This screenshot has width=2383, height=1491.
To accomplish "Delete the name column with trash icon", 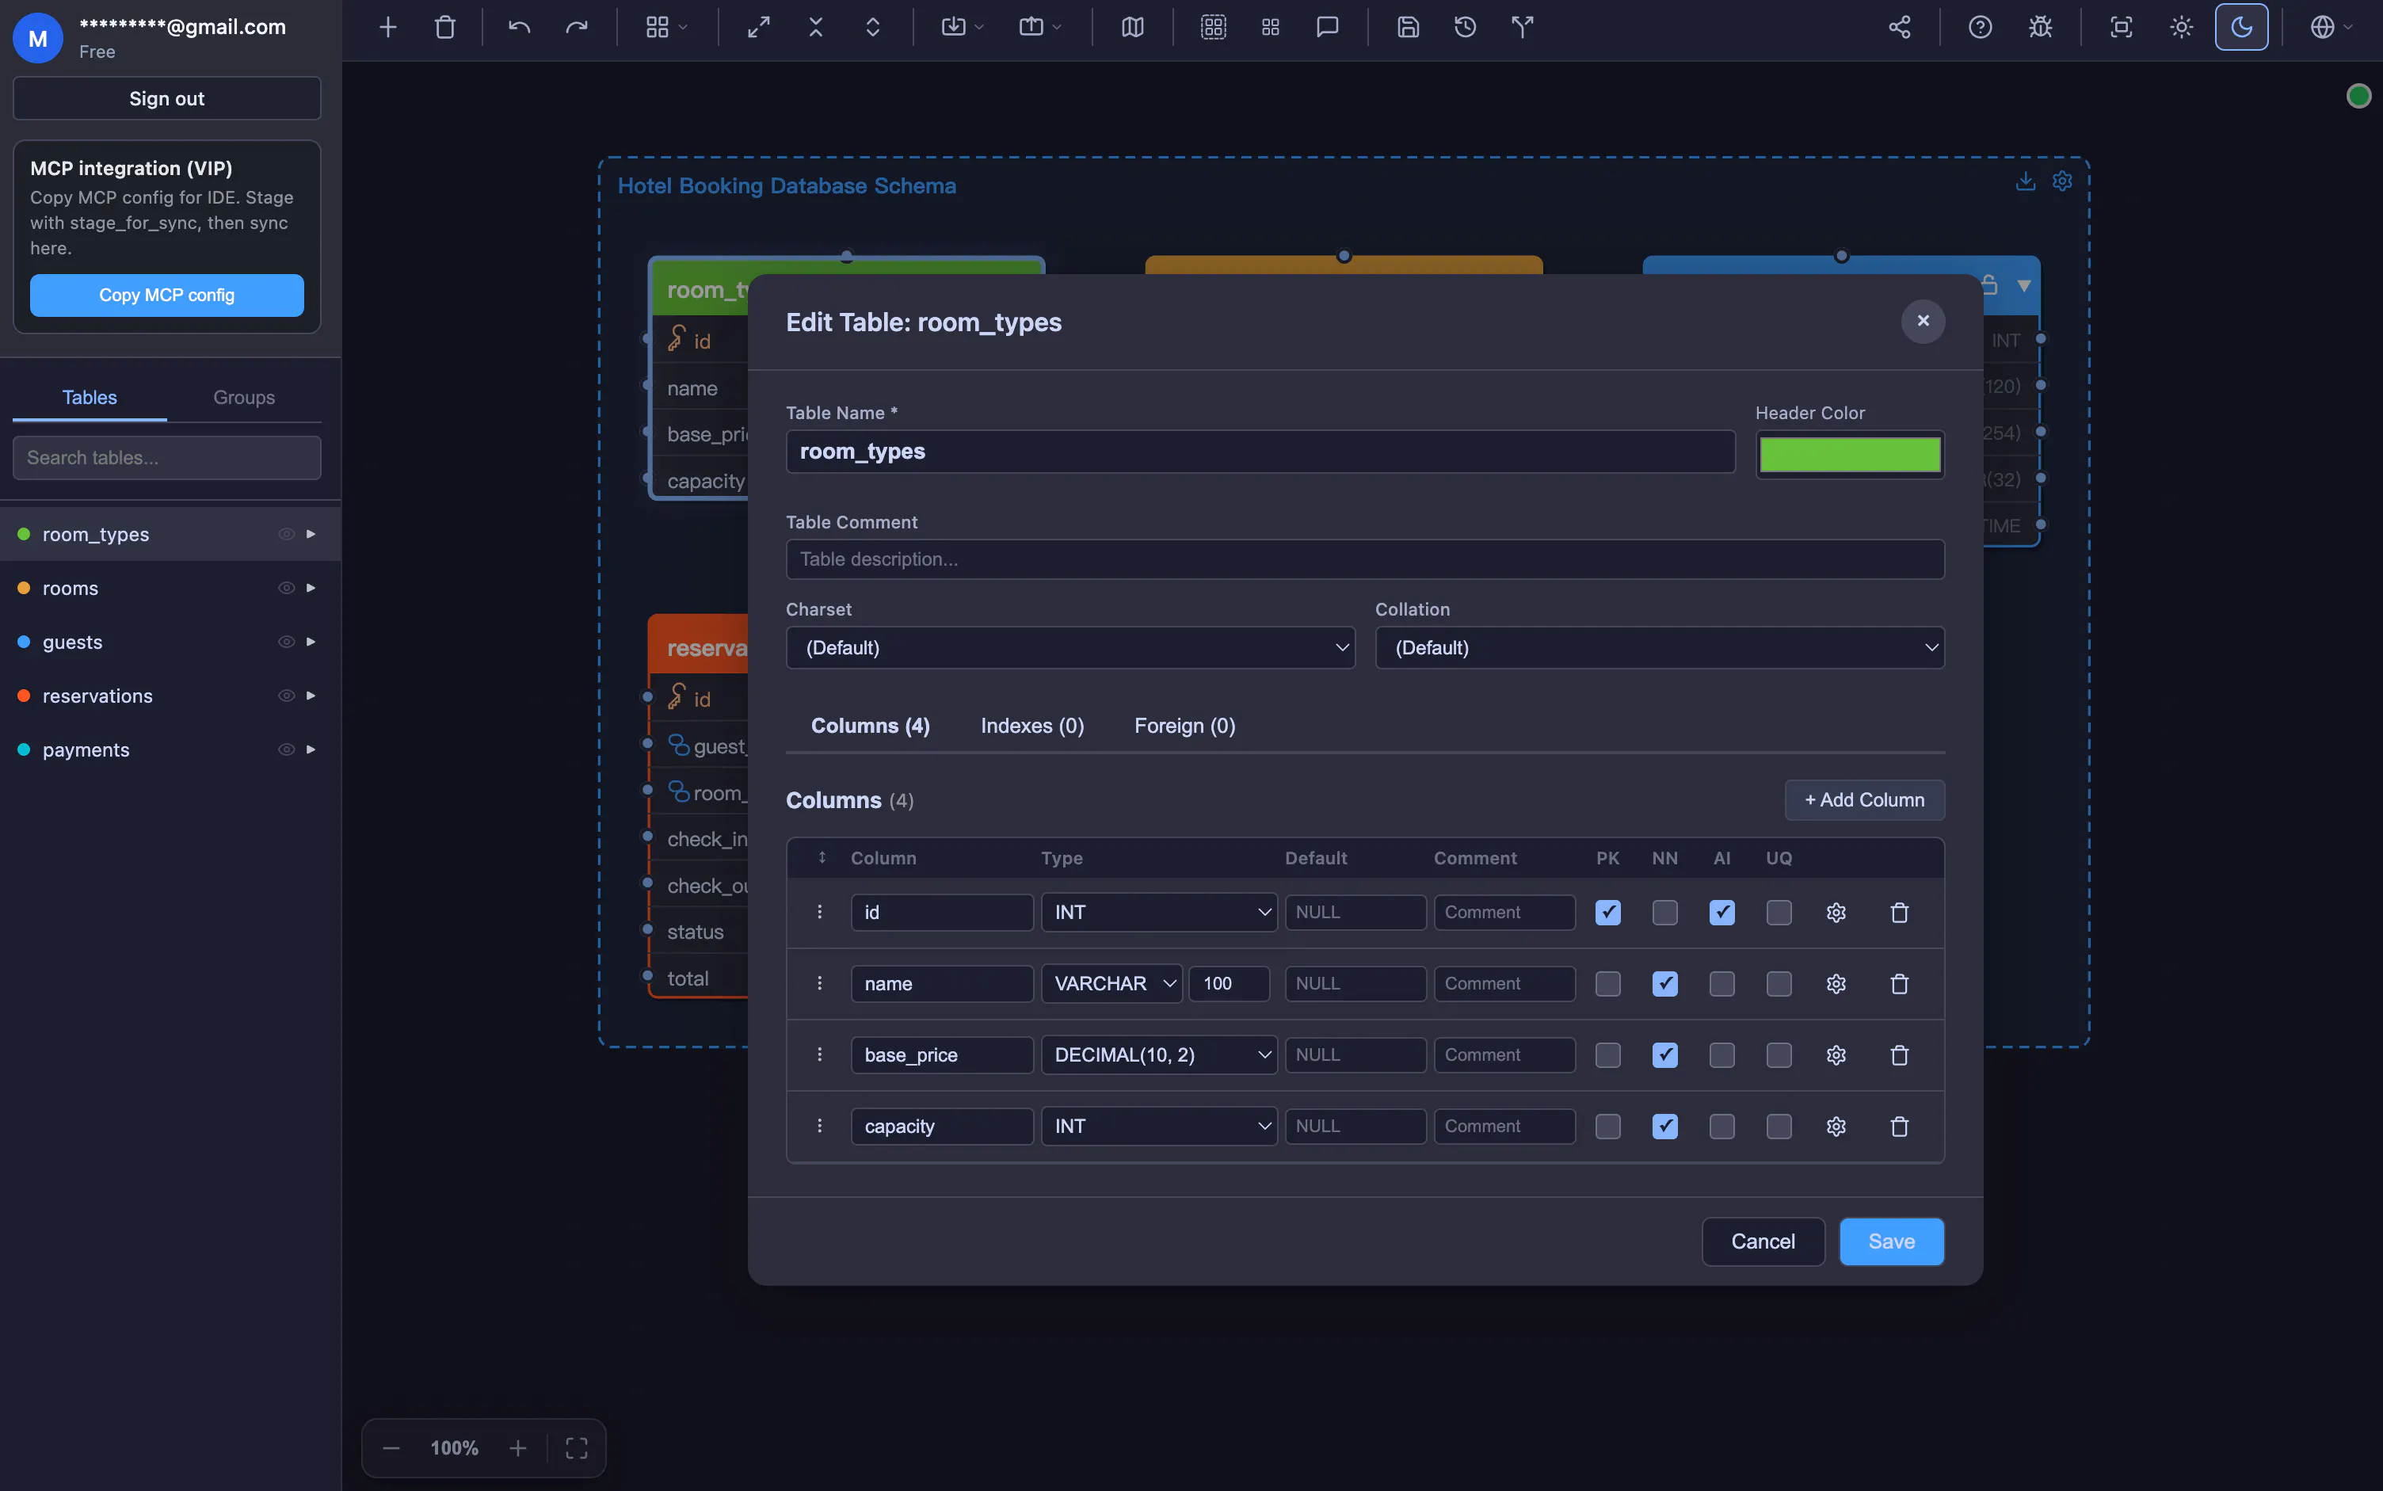I will pos(1900,984).
